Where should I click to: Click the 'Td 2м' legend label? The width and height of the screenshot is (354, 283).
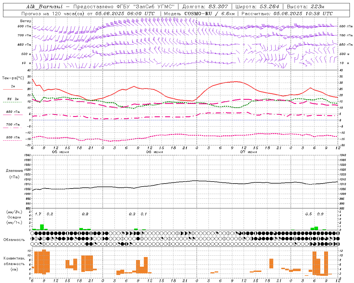13,99
